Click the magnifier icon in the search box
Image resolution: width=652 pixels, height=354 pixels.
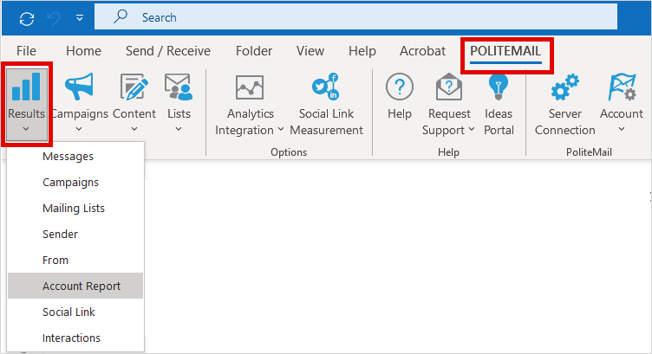tap(121, 17)
